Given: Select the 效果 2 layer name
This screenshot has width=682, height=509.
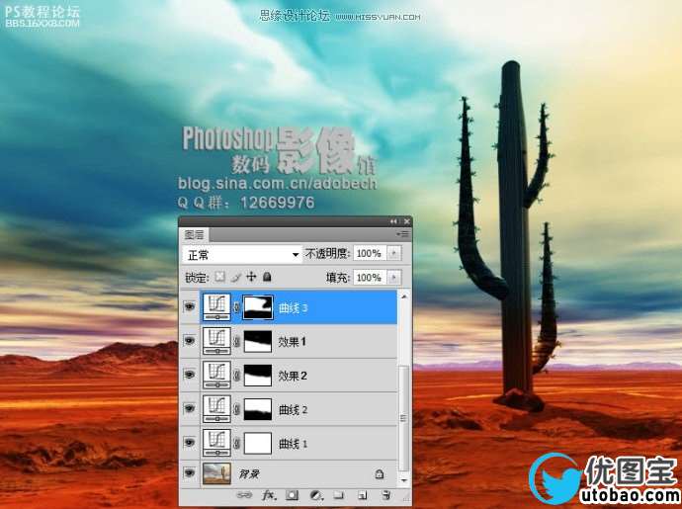Looking at the screenshot, I should pos(293,376).
